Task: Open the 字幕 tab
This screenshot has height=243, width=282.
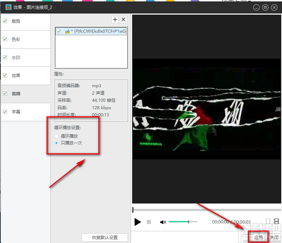Action: [26, 112]
